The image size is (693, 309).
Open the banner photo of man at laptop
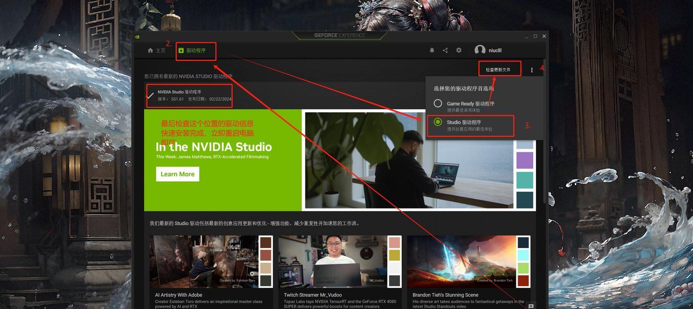point(409,160)
